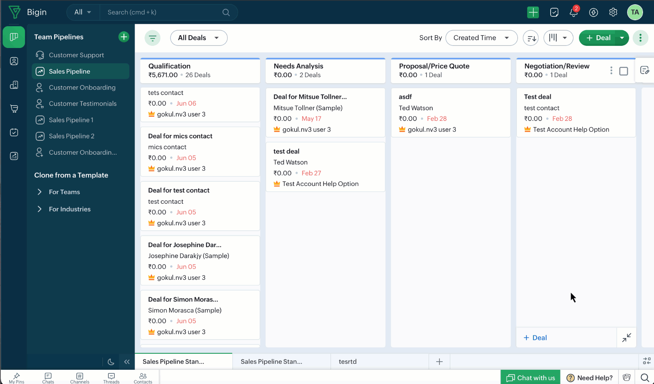Click the notifications bell icon
Viewport: 654px width, 384px height.
coord(574,12)
